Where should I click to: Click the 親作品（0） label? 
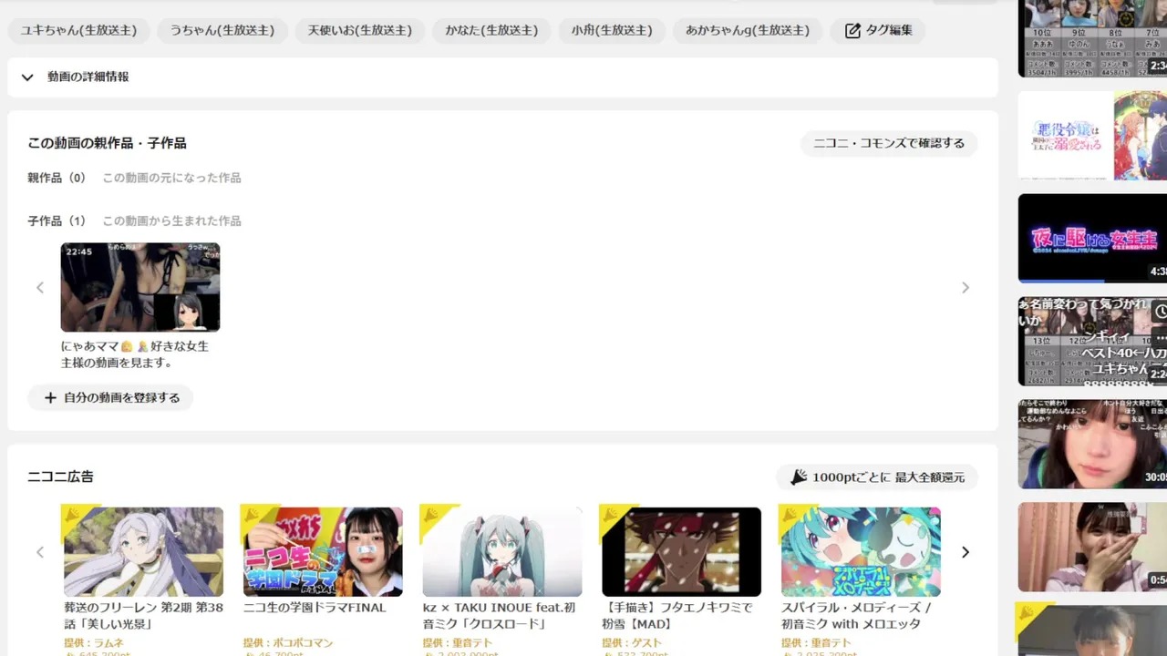(57, 178)
